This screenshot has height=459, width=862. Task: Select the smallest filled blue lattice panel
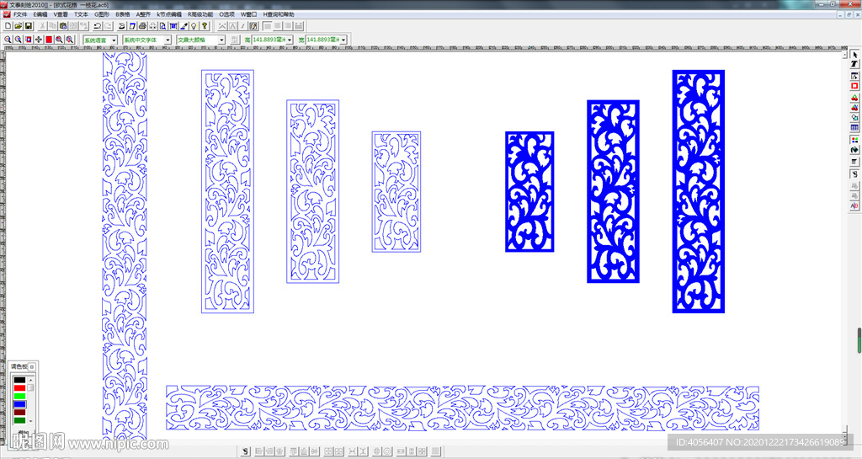(x=529, y=192)
